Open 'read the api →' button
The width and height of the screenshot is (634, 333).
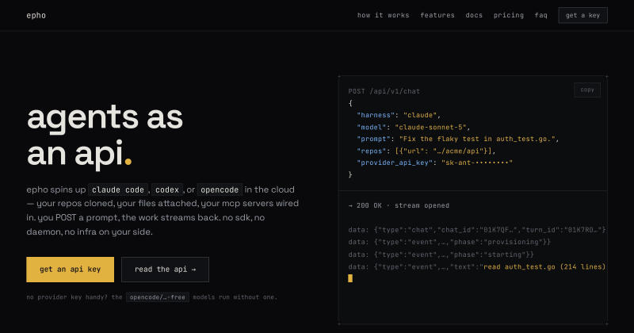[x=165, y=270]
